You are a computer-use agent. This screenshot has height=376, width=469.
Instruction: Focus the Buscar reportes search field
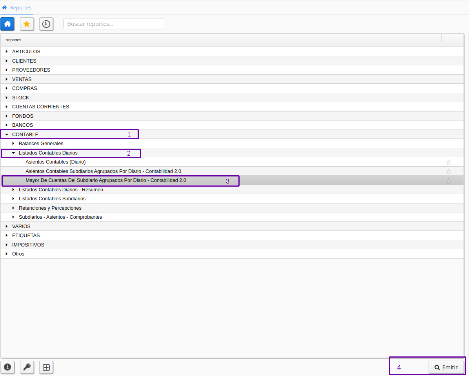tap(114, 24)
